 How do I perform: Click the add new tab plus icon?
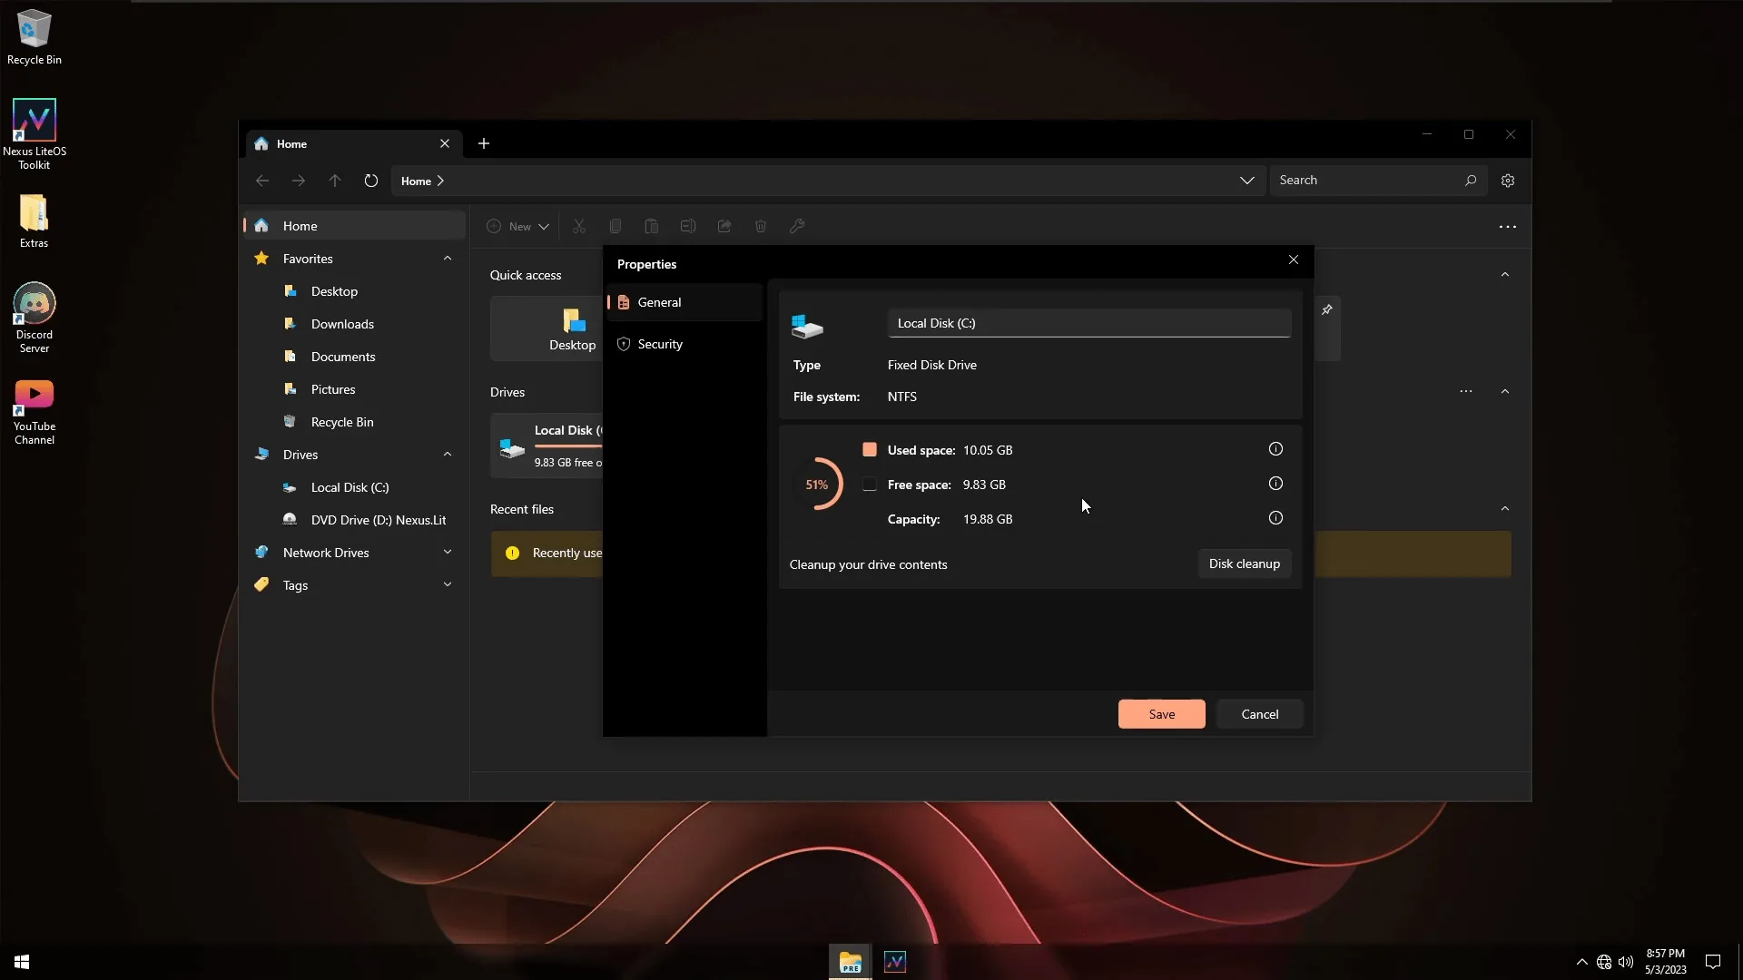[x=484, y=143]
